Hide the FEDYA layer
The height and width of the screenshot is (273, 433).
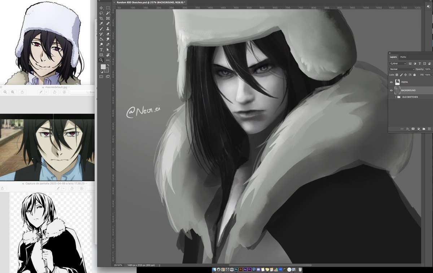click(x=392, y=82)
